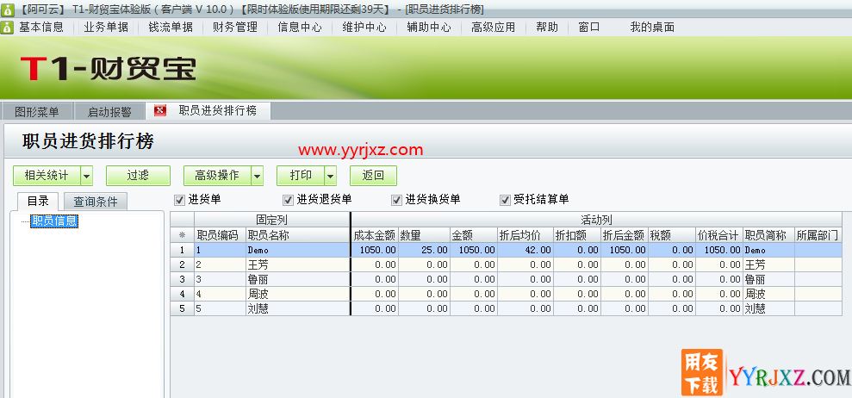Open the 打印 dropdown arrow
Viewport: 852px width, 398px height.
pyautogui.click(x=330, y=176)
